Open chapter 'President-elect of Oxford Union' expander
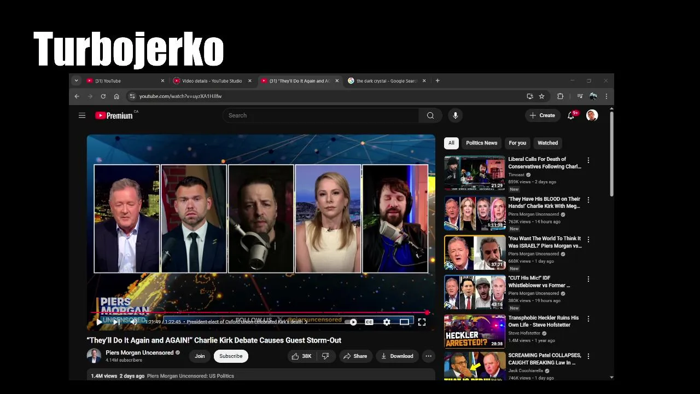Image resolution: width=700 pixels, height=394 pixels. click(247, 322)
